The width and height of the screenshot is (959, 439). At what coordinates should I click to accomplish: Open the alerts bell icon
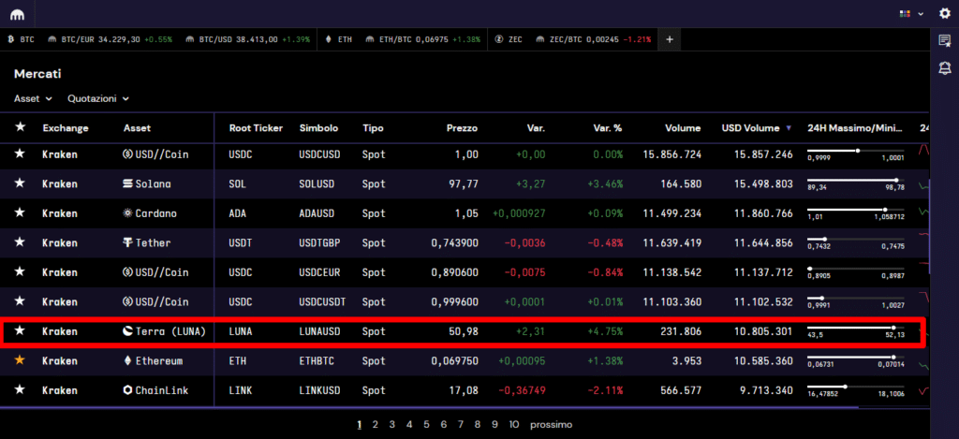point(945,68)
